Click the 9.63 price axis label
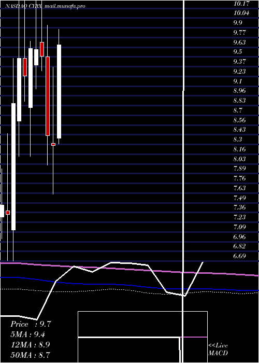259x363 pixels. [x=239, y=42]
